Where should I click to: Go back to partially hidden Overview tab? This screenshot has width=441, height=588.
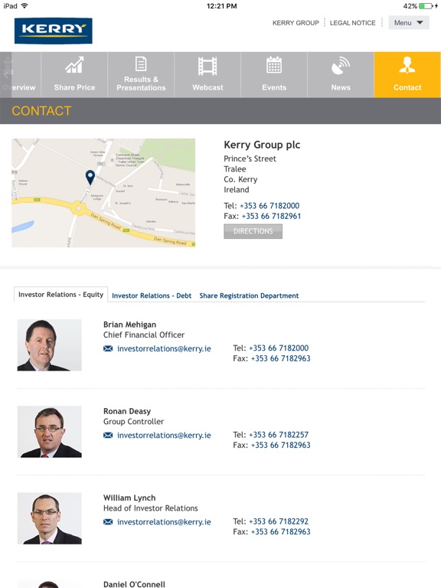point(20,75)
